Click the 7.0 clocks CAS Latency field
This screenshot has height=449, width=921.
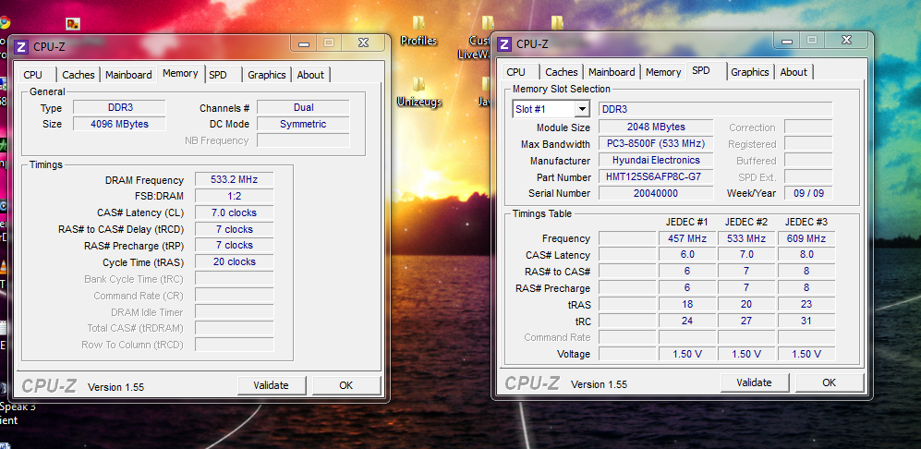click(235, 212)
